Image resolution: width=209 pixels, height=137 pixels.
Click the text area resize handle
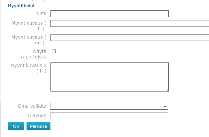point(167,90)
